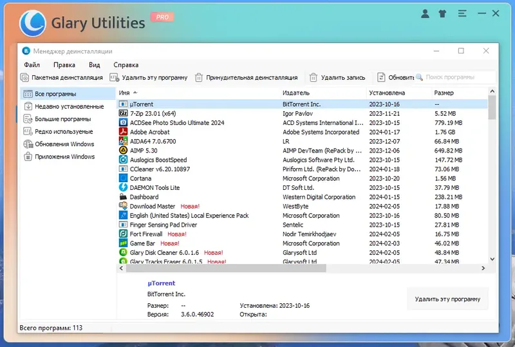
Task: Select the 'µTorrent' row name
Action: click(x=142, y=104)
